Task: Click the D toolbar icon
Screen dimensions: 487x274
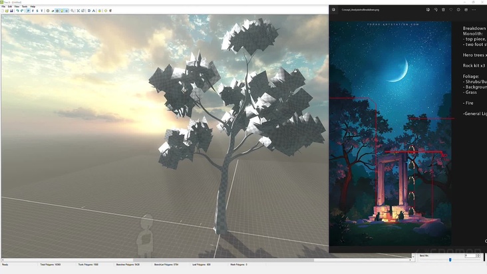Action: pyautogui.click(x=89, y=11)
